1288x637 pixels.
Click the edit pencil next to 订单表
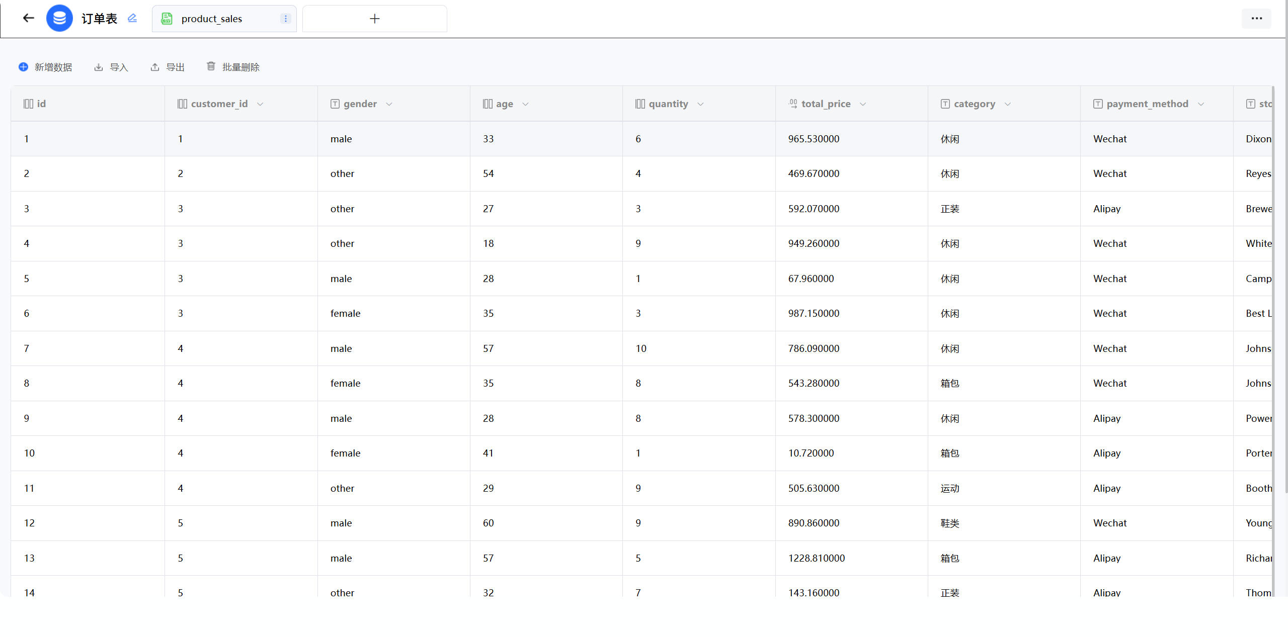coord(132,19)
